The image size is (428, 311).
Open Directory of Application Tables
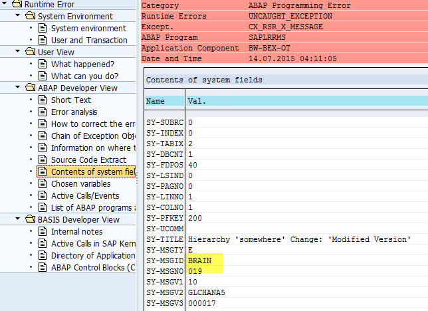click(93, 256)
